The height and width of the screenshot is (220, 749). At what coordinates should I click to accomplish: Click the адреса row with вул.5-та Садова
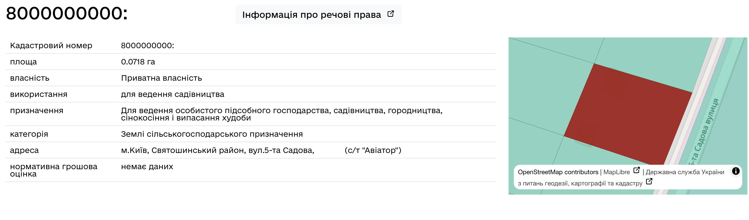[251, 150]
